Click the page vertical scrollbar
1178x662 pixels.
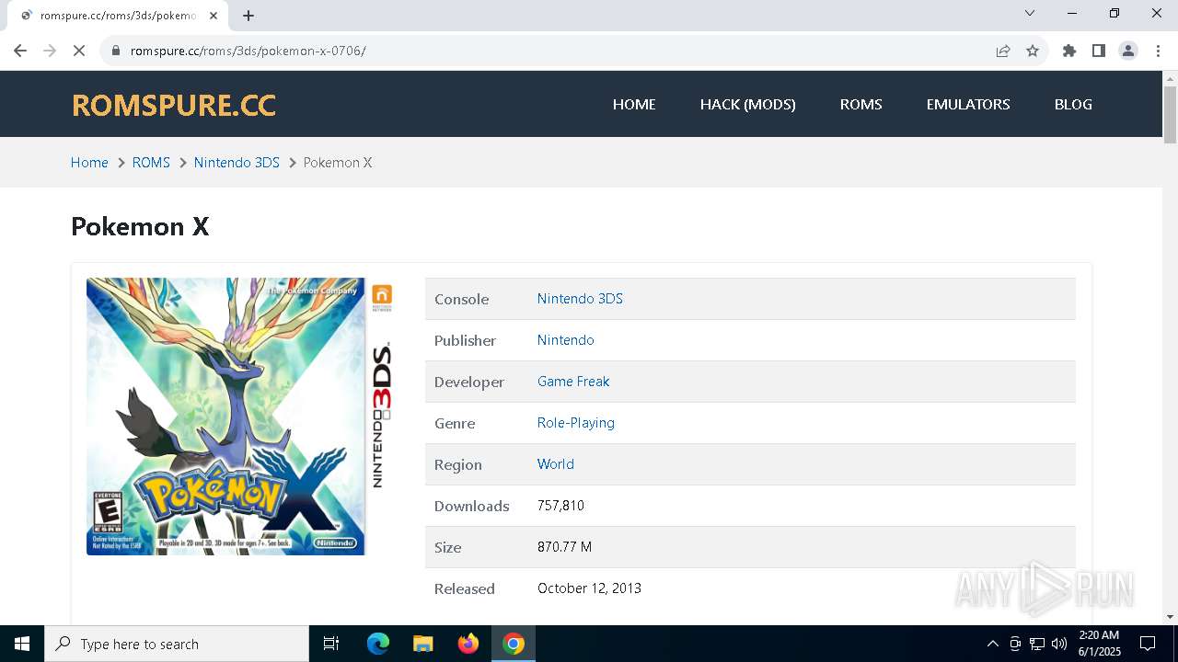[x=1170, y=115]
